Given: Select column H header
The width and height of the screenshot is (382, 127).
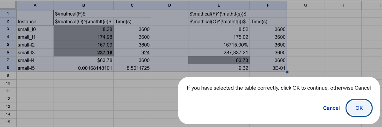Looking at the screenshot, I should pyautogui.click(x=343, y=5).
